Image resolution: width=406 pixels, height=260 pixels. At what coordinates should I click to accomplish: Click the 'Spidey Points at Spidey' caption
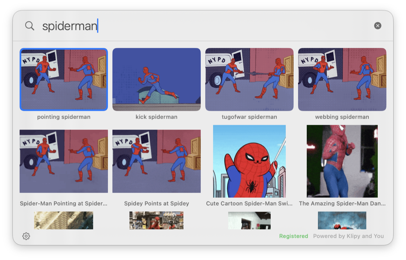tap(157, 204)
